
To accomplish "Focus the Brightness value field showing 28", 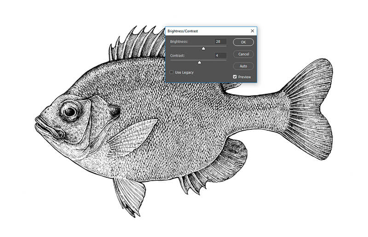I will pyautogui.click(x=220, y=42).
